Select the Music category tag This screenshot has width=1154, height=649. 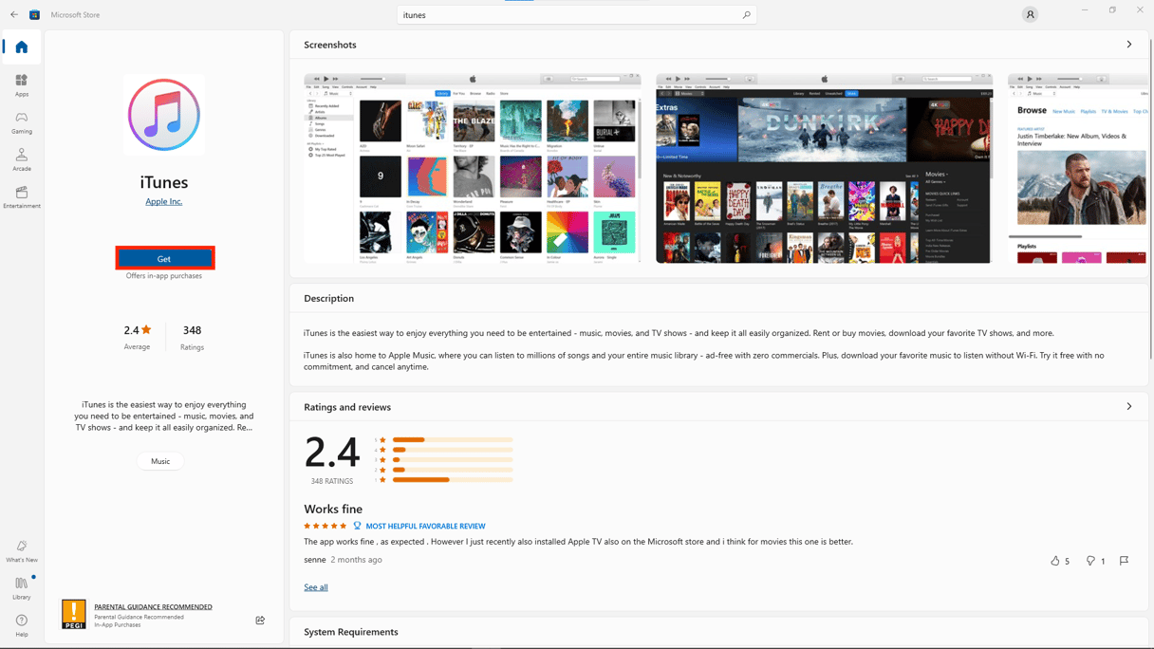tap(160, 461)
